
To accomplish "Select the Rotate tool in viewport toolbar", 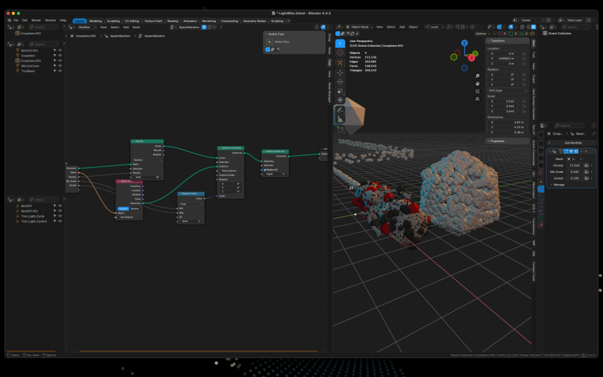I will coord(340,81).
